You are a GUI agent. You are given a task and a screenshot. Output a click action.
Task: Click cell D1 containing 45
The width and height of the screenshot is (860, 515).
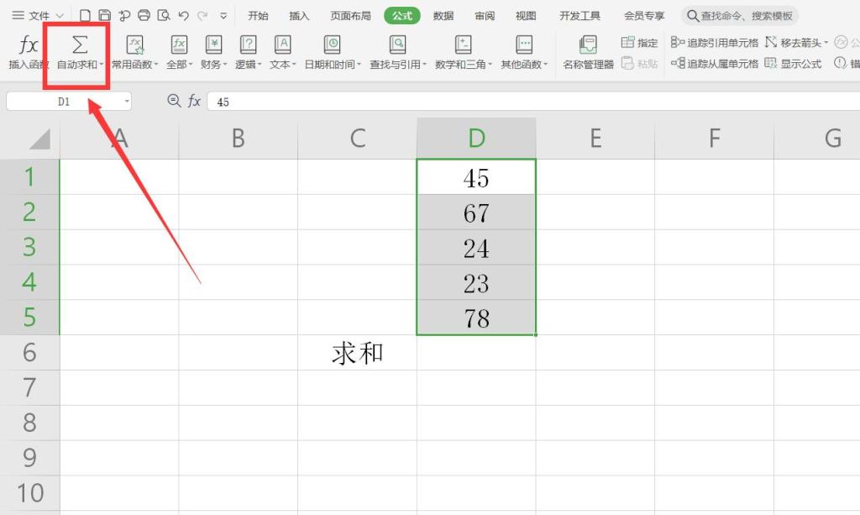coord(476,177)
